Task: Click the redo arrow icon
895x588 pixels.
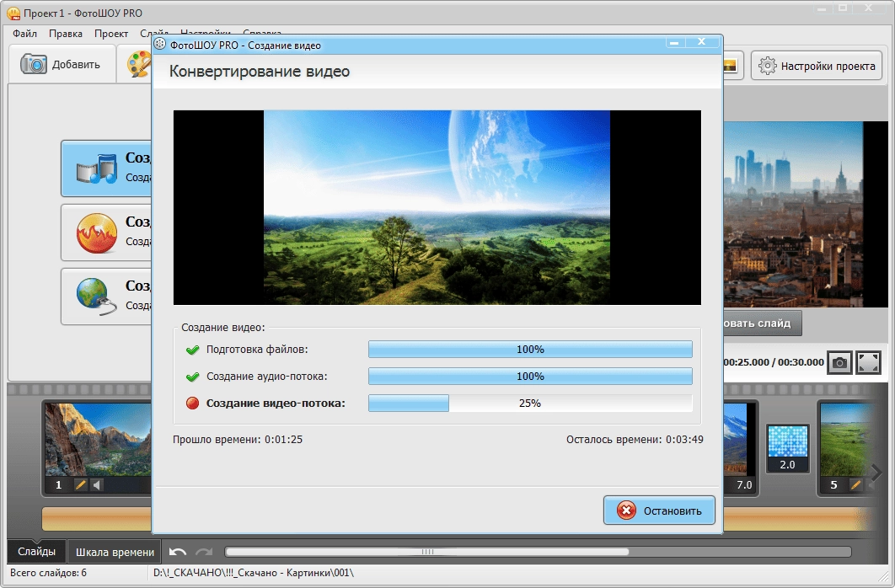Action: (x=204, y=552)
